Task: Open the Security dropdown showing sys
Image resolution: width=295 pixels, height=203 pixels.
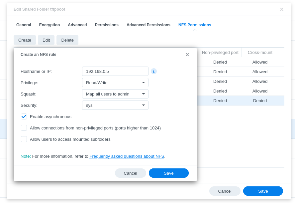Action: click(x=115, y=105)
